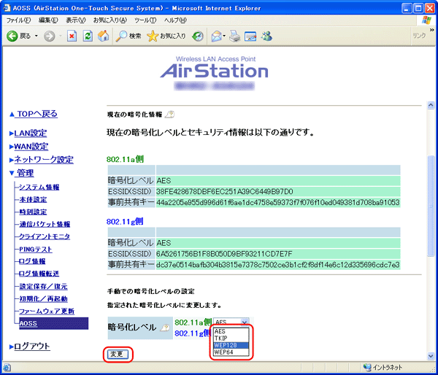Open the 802.11a encryption level dropdown
Screen dimensions: 438x375
click(231, 322)
